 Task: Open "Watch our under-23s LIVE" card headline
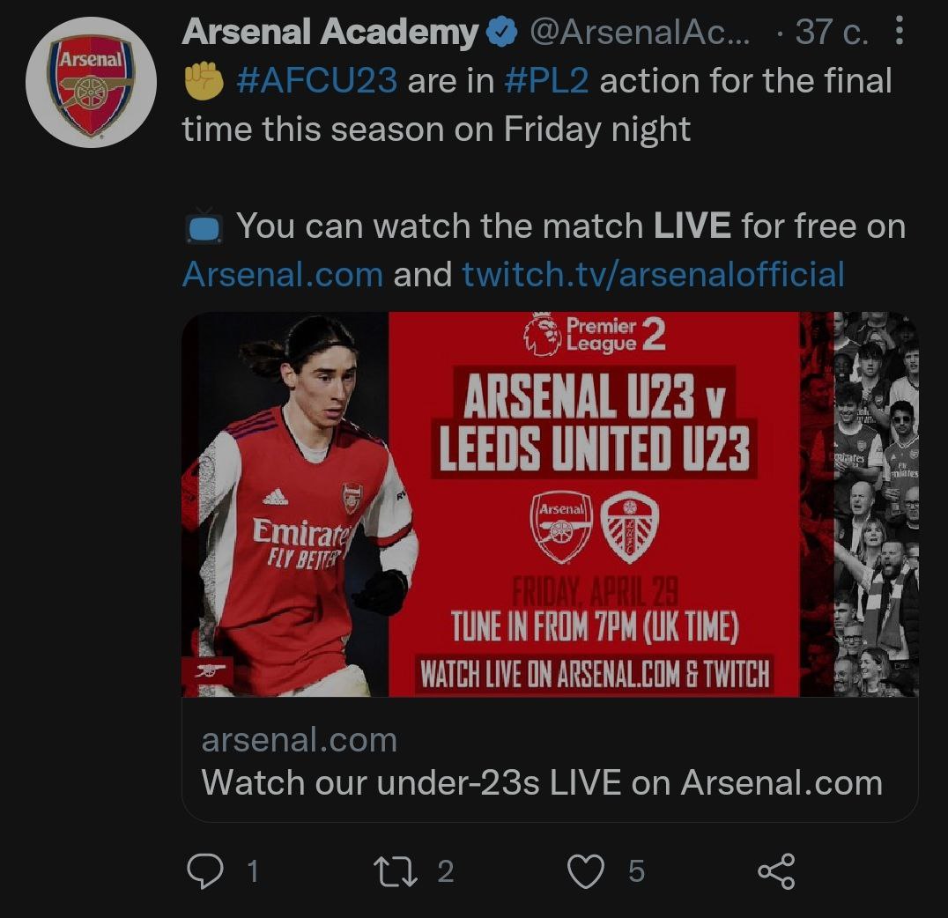tap(541, 782)
